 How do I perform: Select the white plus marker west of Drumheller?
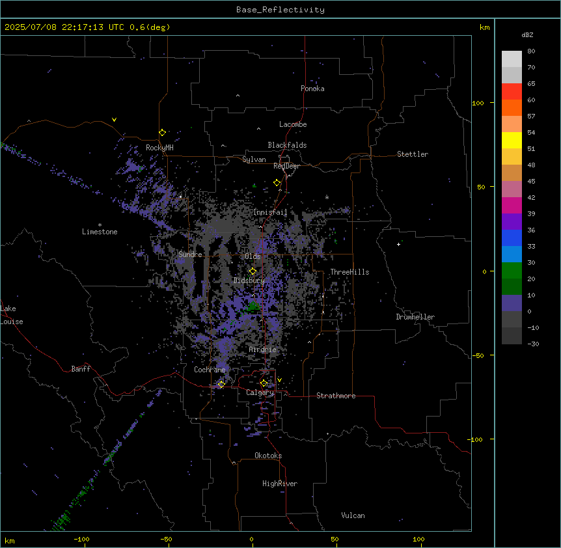[398, 244]
